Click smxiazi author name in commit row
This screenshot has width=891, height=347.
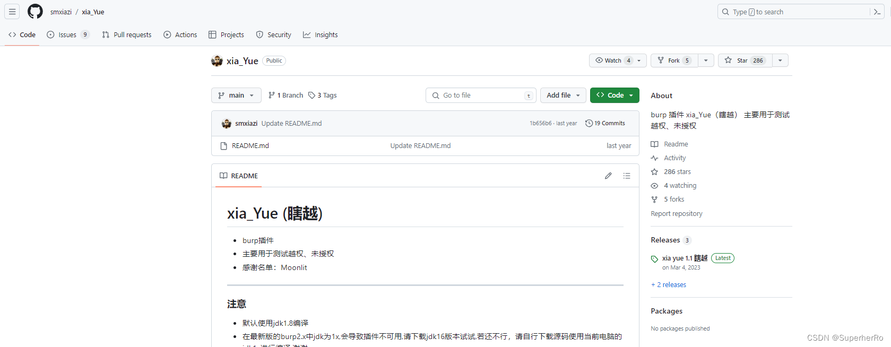[246, 123]
